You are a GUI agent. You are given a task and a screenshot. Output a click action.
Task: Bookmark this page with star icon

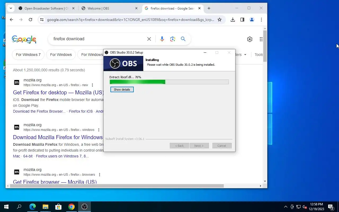(x=220, y=20)
